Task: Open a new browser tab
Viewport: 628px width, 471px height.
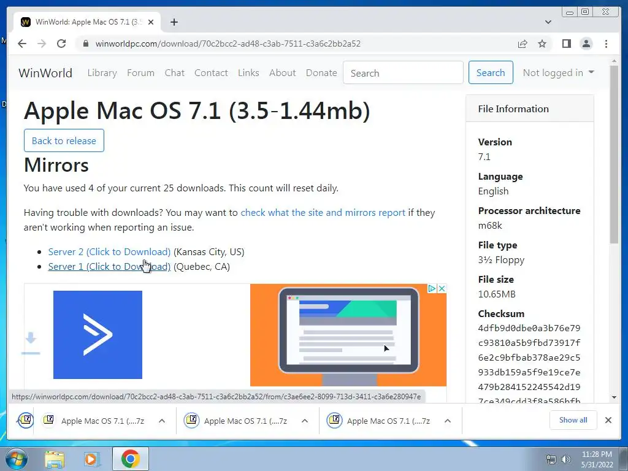Action: 174,22
